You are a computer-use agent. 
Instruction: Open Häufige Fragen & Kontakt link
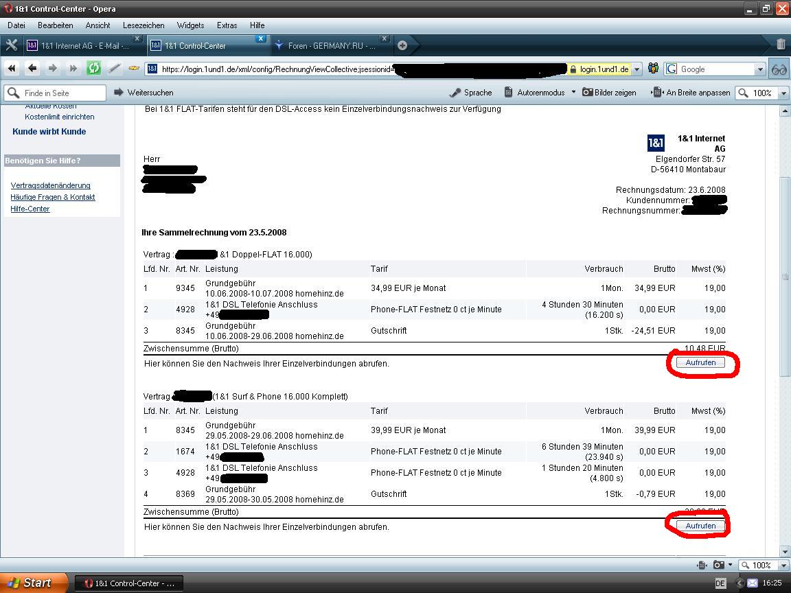(52, 197)
